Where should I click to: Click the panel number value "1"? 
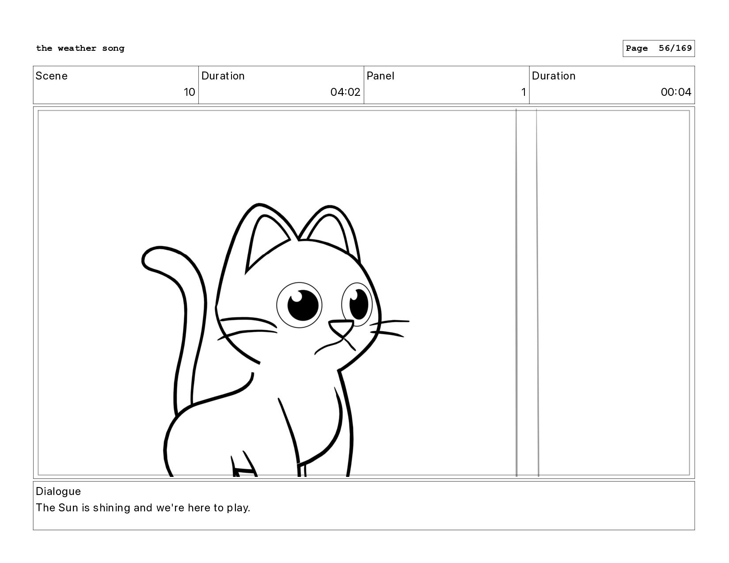[x=523, y=92]
